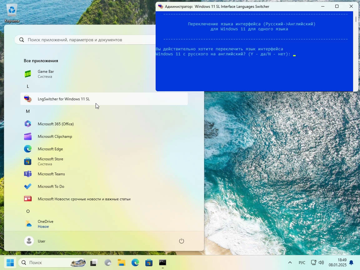Click 'Microsoft Clipchamp' app name

pyautogui.click(x=55, y=136)
